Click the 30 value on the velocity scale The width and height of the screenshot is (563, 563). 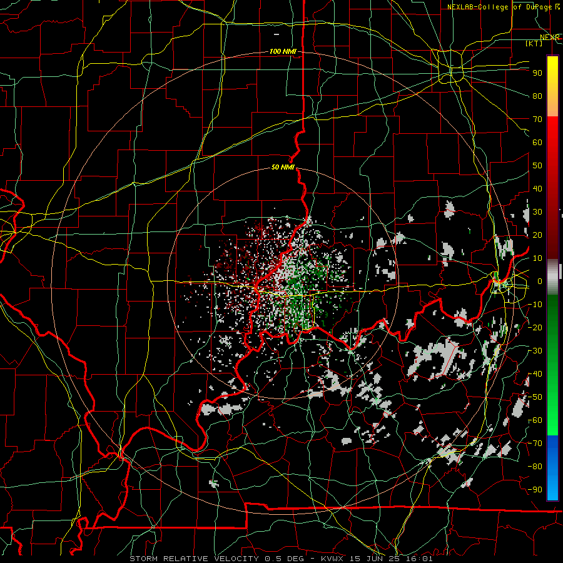click(x=537, y=212)
